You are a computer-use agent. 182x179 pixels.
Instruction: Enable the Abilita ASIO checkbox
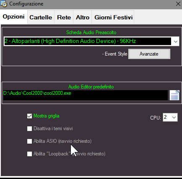tap(29, 141)
